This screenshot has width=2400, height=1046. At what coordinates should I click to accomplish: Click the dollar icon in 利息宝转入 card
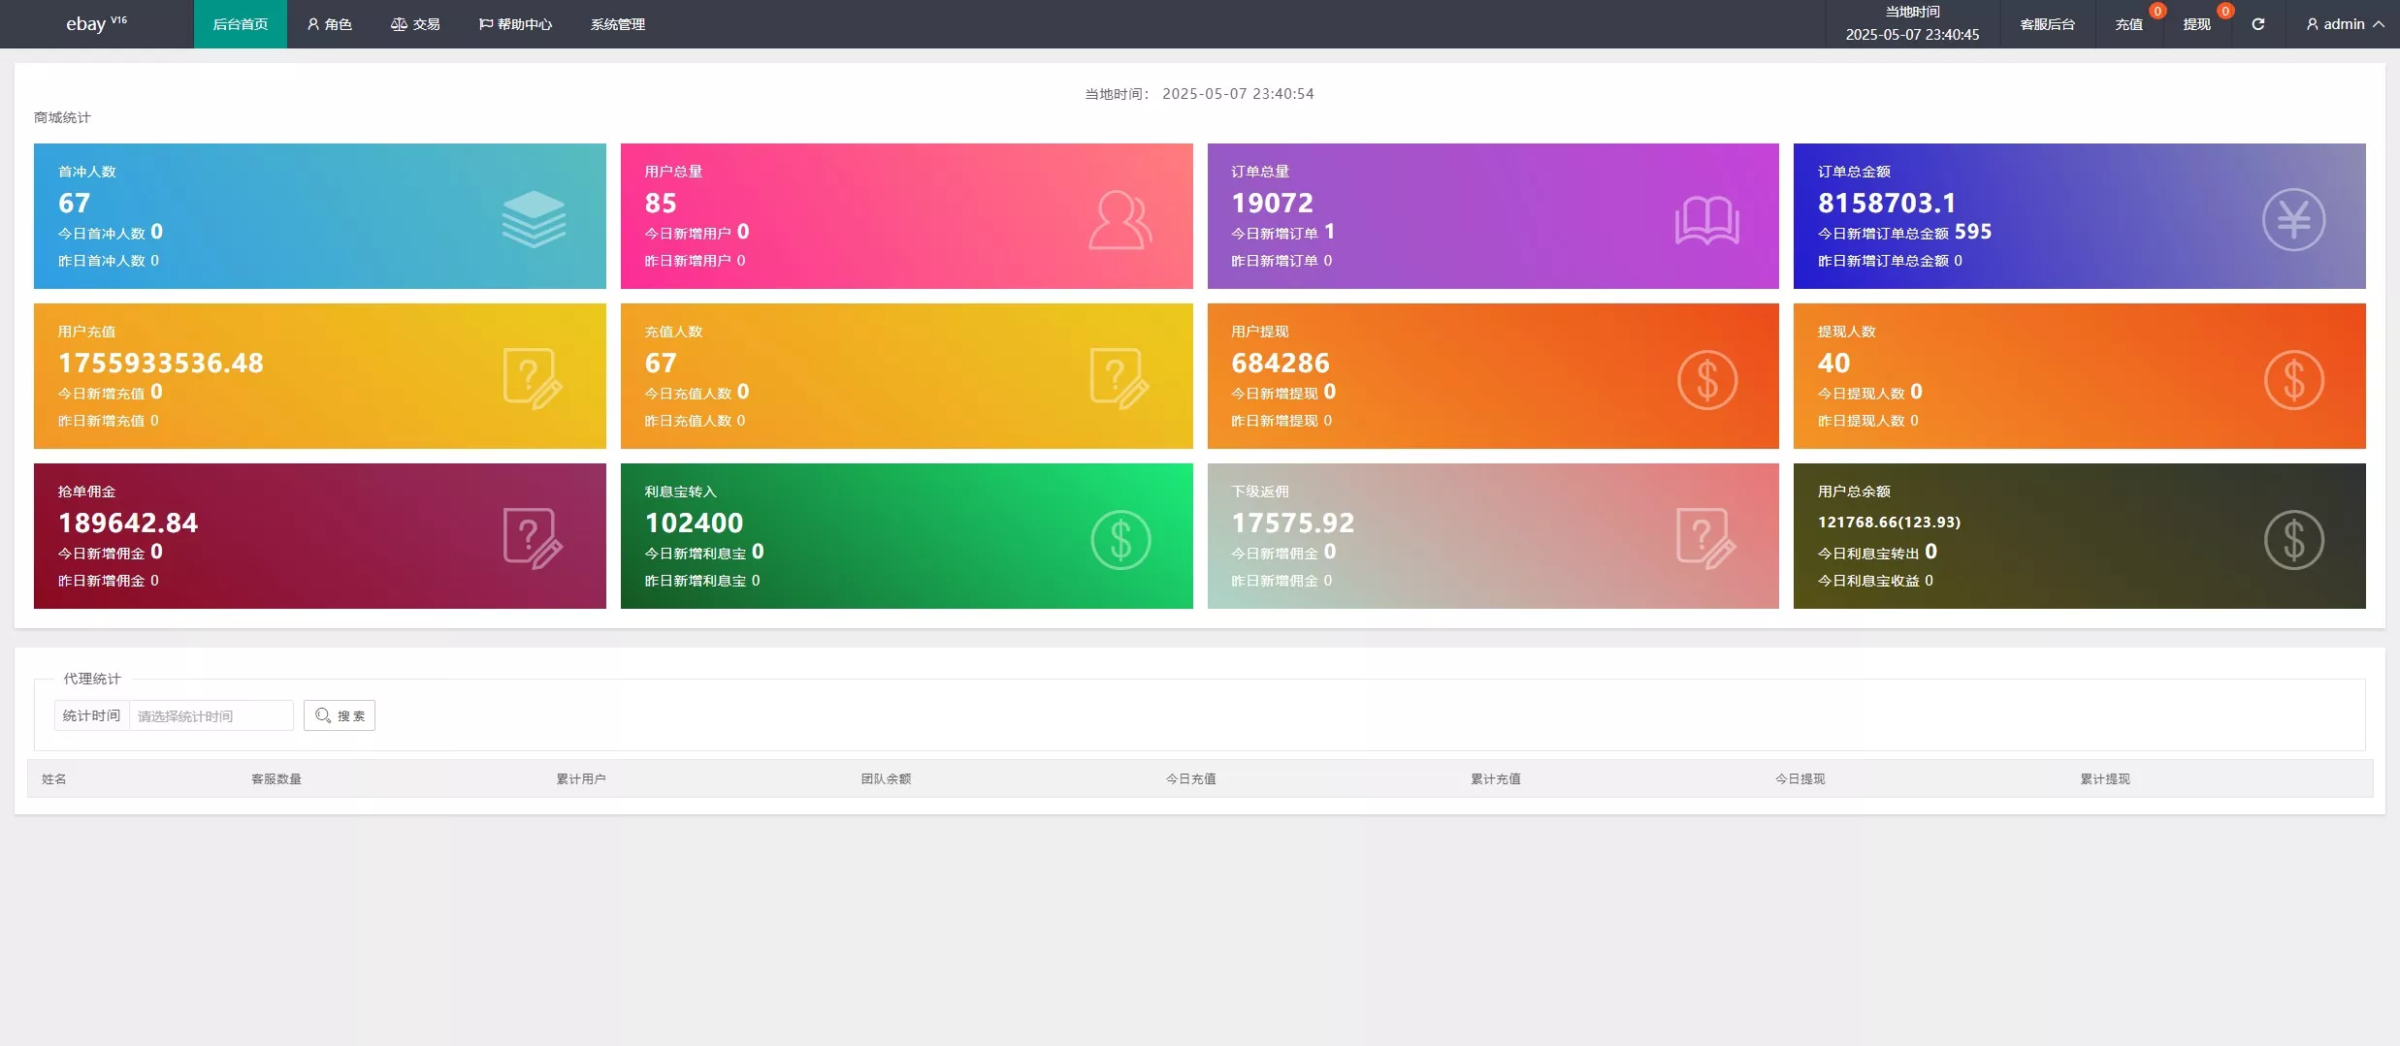tap(1119, 540)
